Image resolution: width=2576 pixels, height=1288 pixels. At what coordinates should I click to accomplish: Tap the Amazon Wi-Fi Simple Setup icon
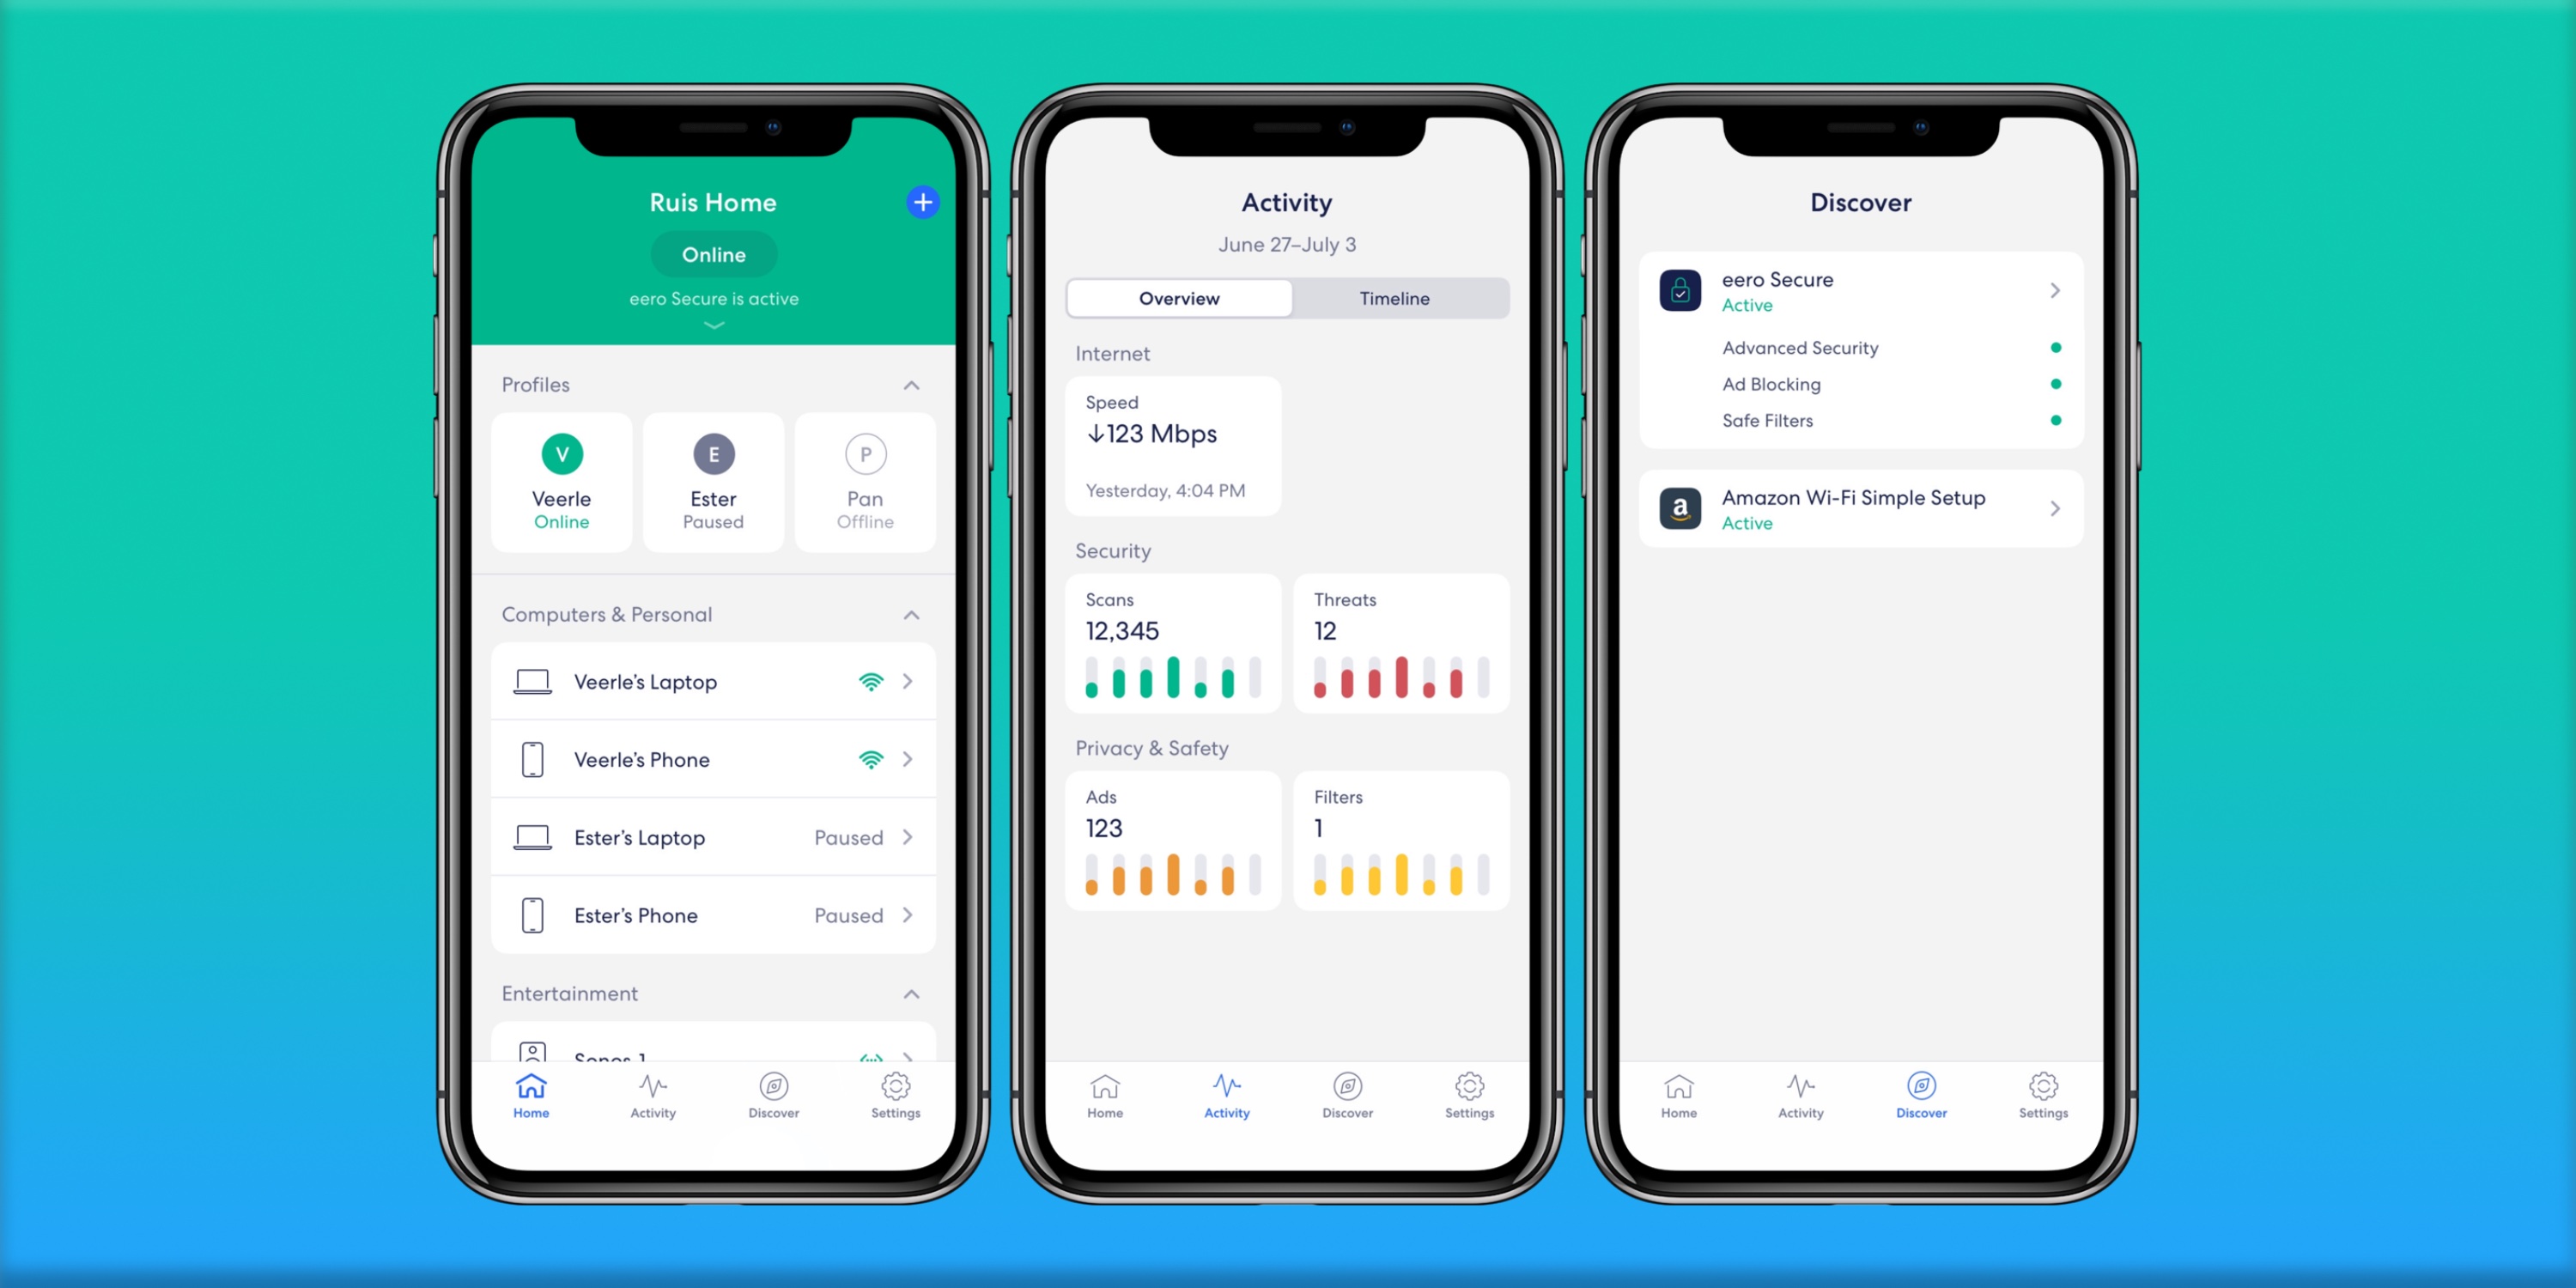coord(1680,509)
